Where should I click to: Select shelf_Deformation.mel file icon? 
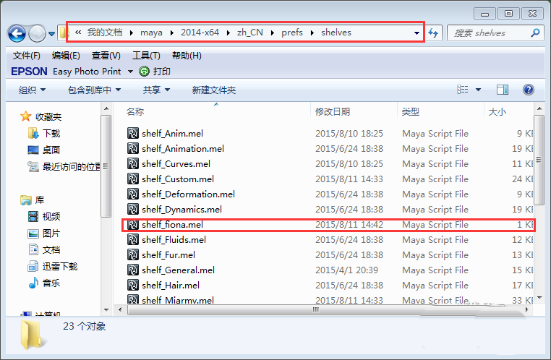tap(133, 194)
